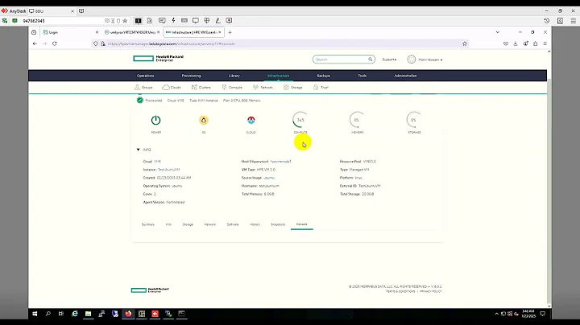Go to Groups submenu
The width and height of the screenshot is (580, 325).
click(x=143, y=88)
